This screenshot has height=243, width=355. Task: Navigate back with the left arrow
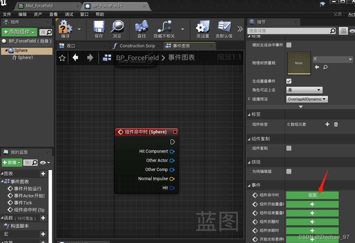pos(75,58)
